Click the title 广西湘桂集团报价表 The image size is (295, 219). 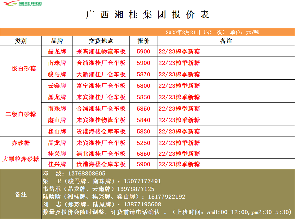click(x=147, y=15)
